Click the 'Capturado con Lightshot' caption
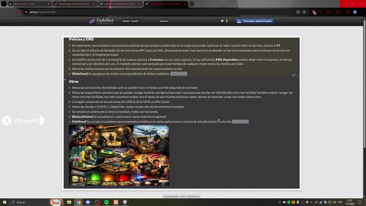366x206 pixels. [182, 197]
